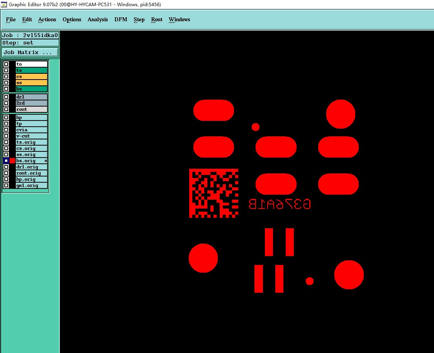The image size is (434, 353).
Task: Click the mirrored G376A1B text on canvas
Action: [x=280, y=204]
